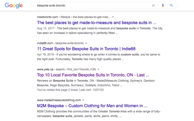Viewport: 194px width, 121px height.
Task: Click the Aug 10, 2017 snippet text
Action: (x=100, y=31)
